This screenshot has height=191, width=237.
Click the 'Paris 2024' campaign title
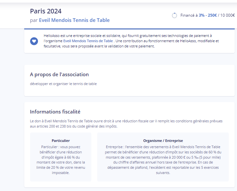click(46, 11)
